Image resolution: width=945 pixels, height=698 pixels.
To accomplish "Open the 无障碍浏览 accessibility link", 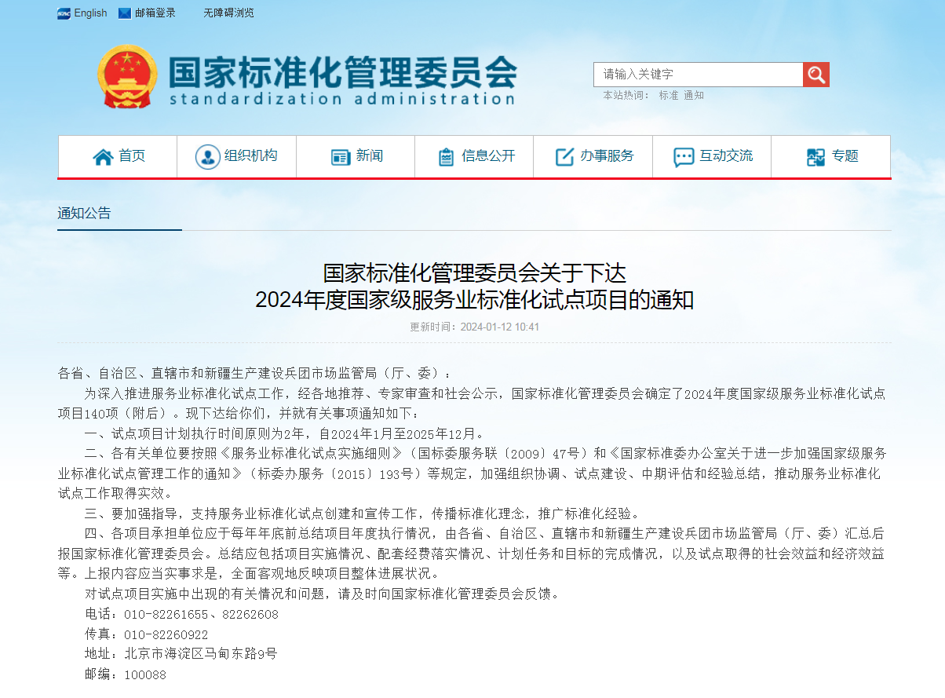I will pyautogui.click(x=228, y=13).
